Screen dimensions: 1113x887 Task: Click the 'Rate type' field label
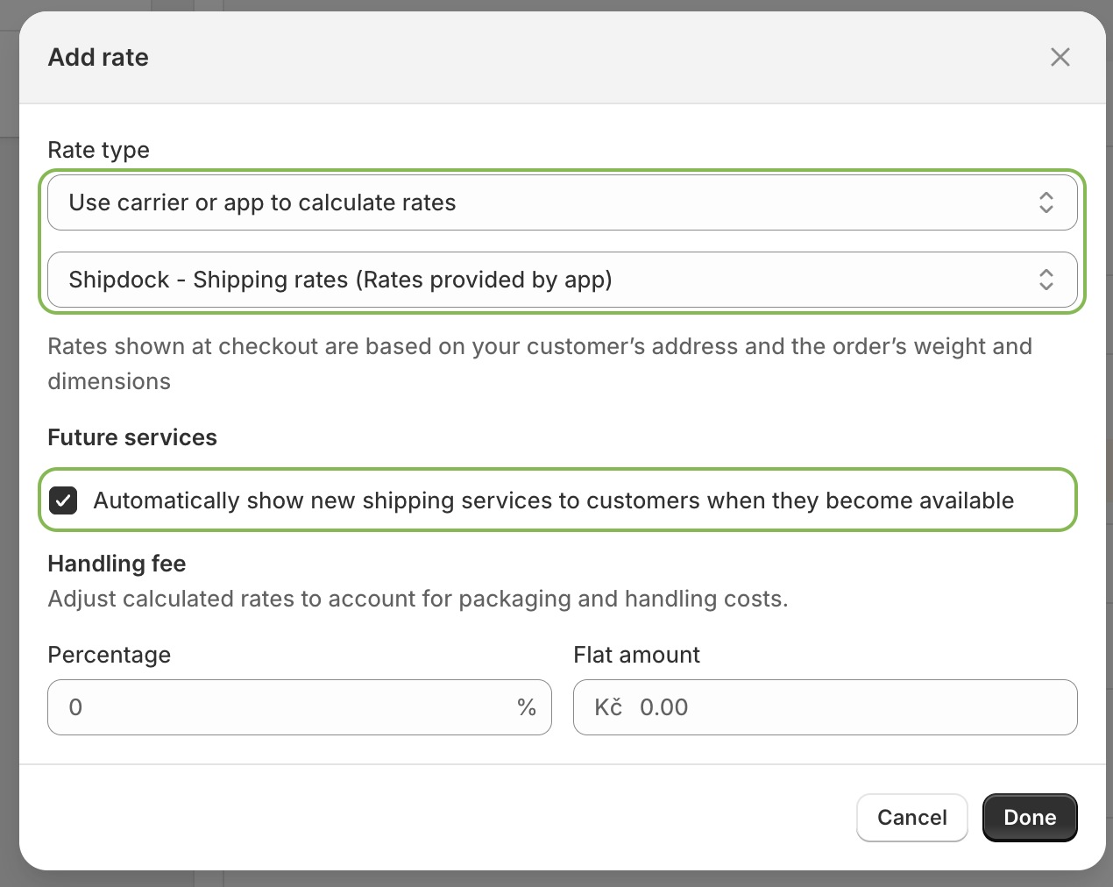tap(98, 150)
